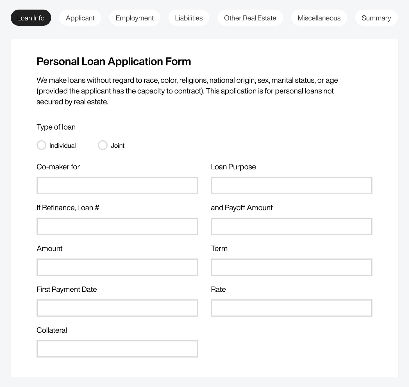Click the Type of loan label
The height and width of the screenshot is (387, 409).
pos(56,127)
